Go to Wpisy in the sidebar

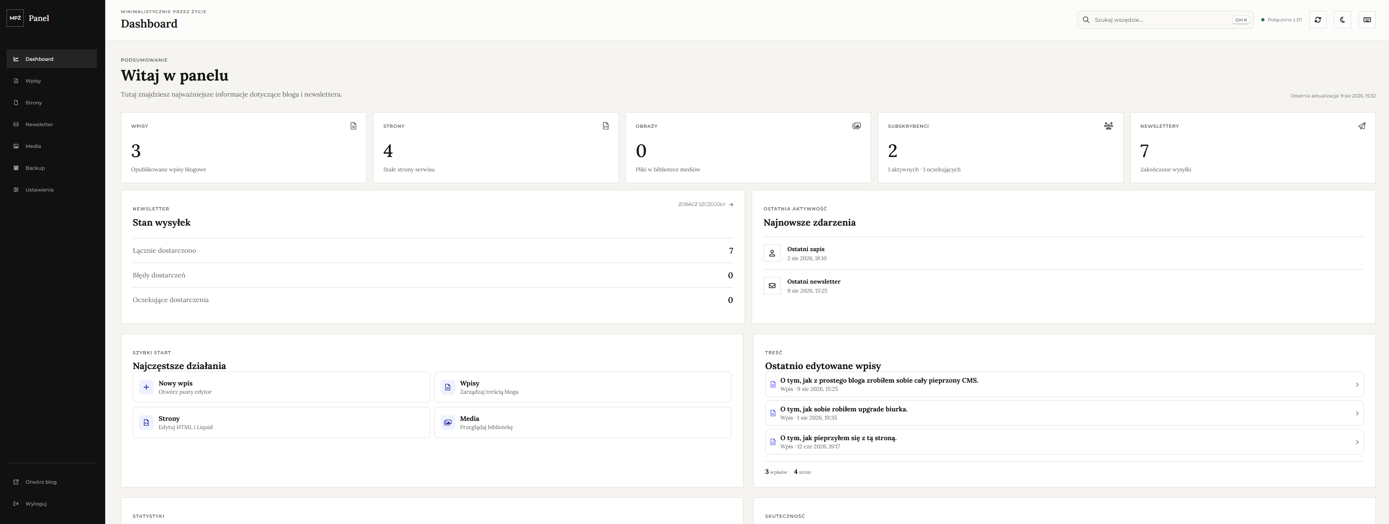pos(52,81)
